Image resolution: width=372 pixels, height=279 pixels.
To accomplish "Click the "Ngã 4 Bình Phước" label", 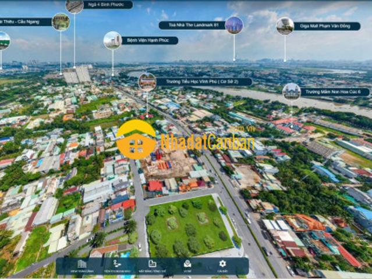I will pyautogui.click(x=108, y=5).
